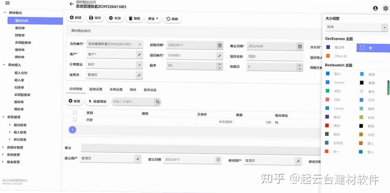
Task: Expand the 报表管理 node
Action: pyautogui.click(x=3, y=162)
